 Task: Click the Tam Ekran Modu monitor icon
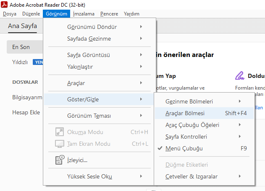coord(60,144)
